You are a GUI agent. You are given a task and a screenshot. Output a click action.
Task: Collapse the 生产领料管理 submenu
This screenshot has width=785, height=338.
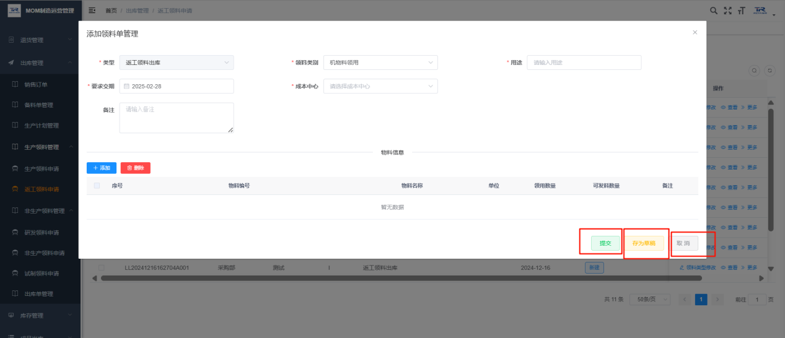pyautogui.click(x=40, y=147)
